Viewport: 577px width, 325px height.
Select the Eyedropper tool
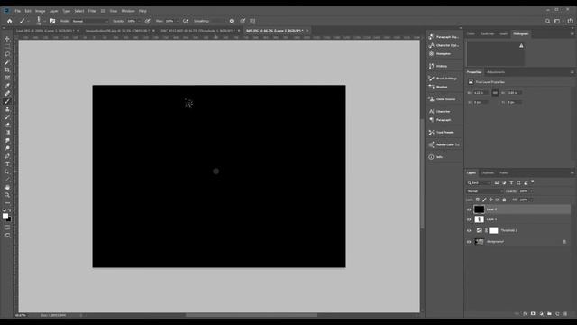pyautogui.click(x=7, y=86)
